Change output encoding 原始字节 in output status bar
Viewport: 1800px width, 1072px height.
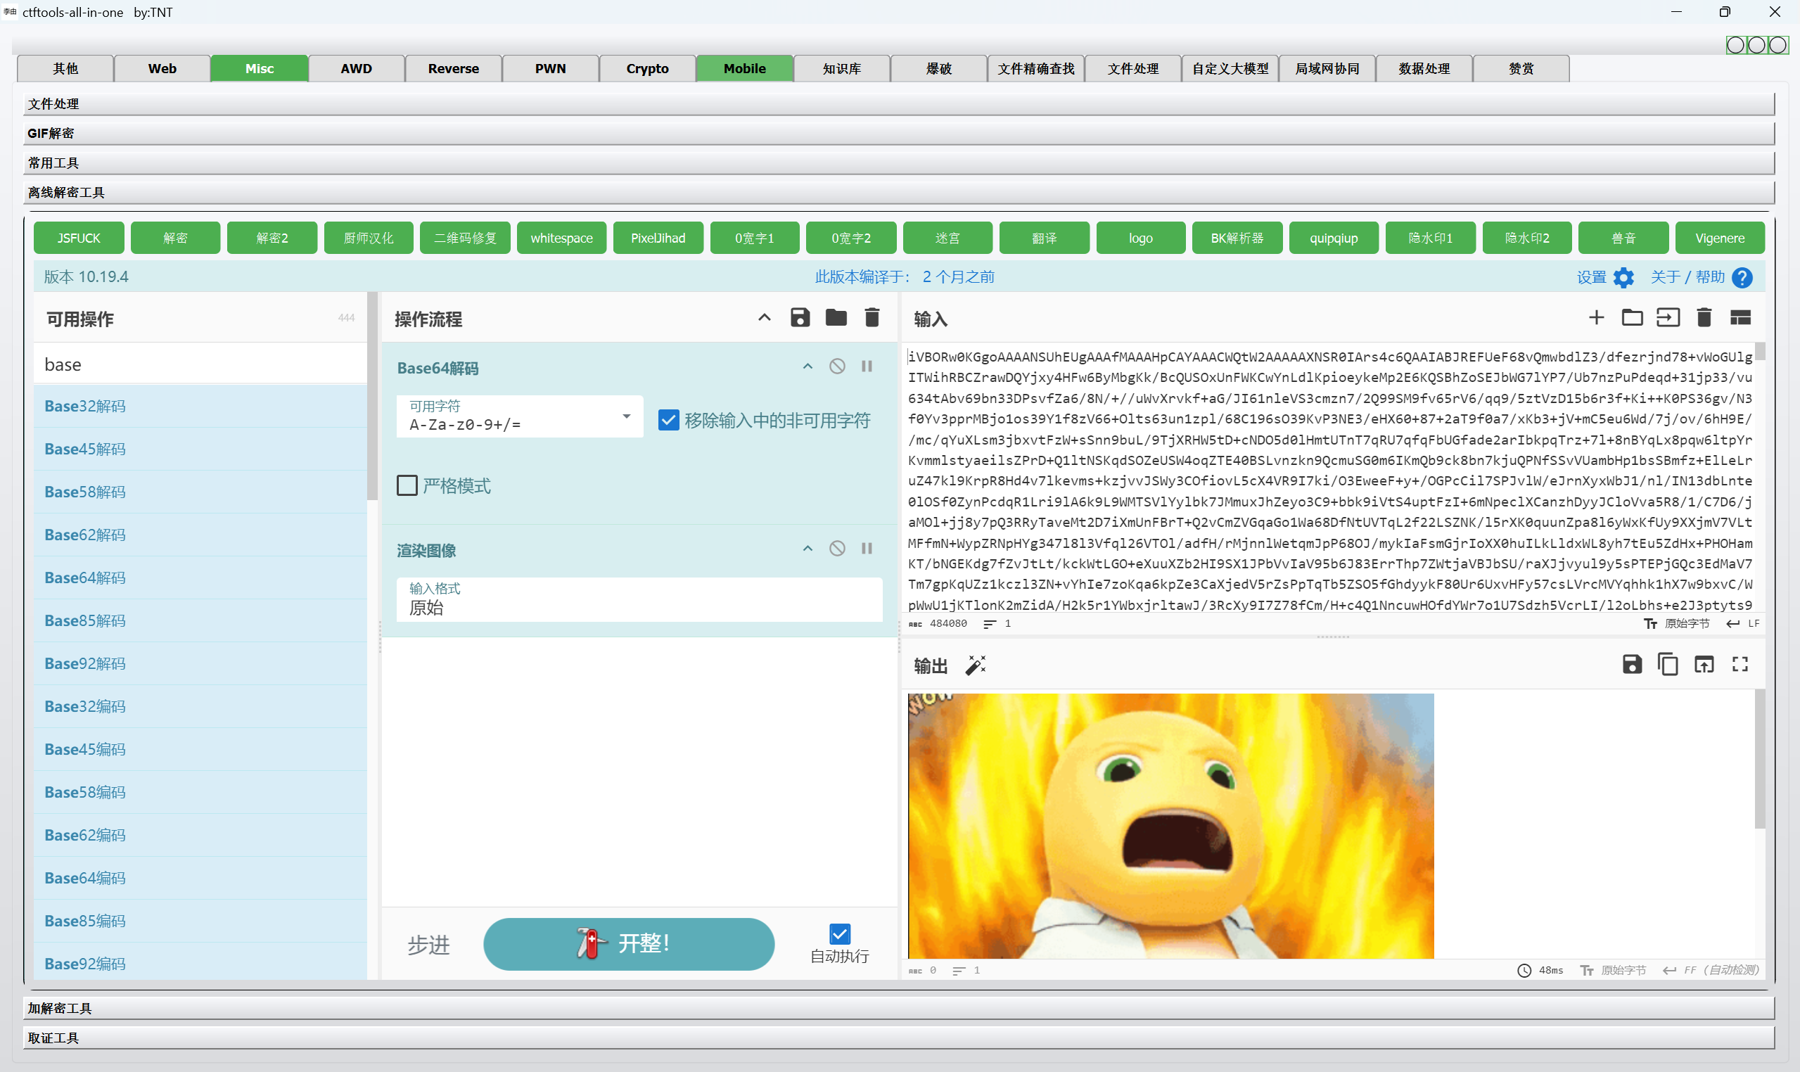(1613, 970)
